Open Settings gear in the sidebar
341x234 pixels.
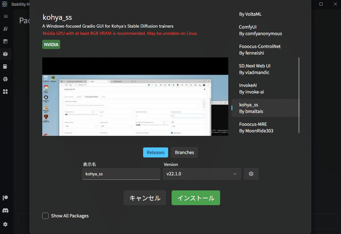click(5, 224)
